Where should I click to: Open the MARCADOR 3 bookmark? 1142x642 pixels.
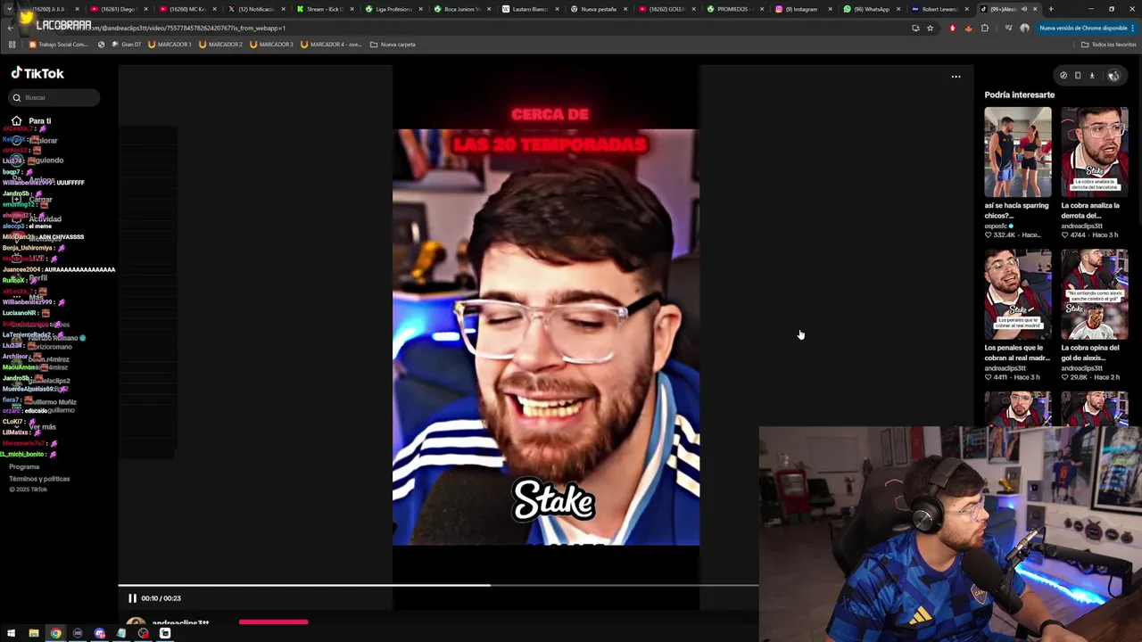click(270, 45)
